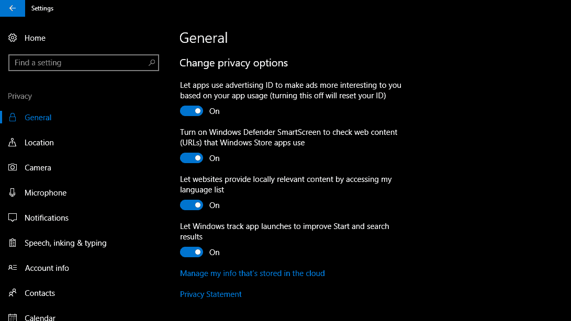Disable the Windows Defender SmartScreen toggle

(x=192, y=158)
